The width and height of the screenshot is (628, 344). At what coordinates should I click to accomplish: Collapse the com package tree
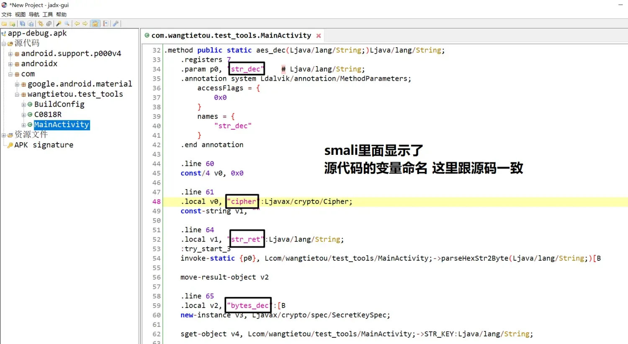[x=10, y=74]
